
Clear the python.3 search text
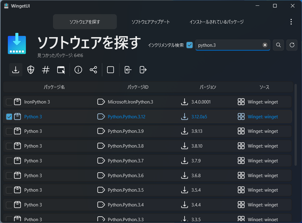[x=265, y=45]
